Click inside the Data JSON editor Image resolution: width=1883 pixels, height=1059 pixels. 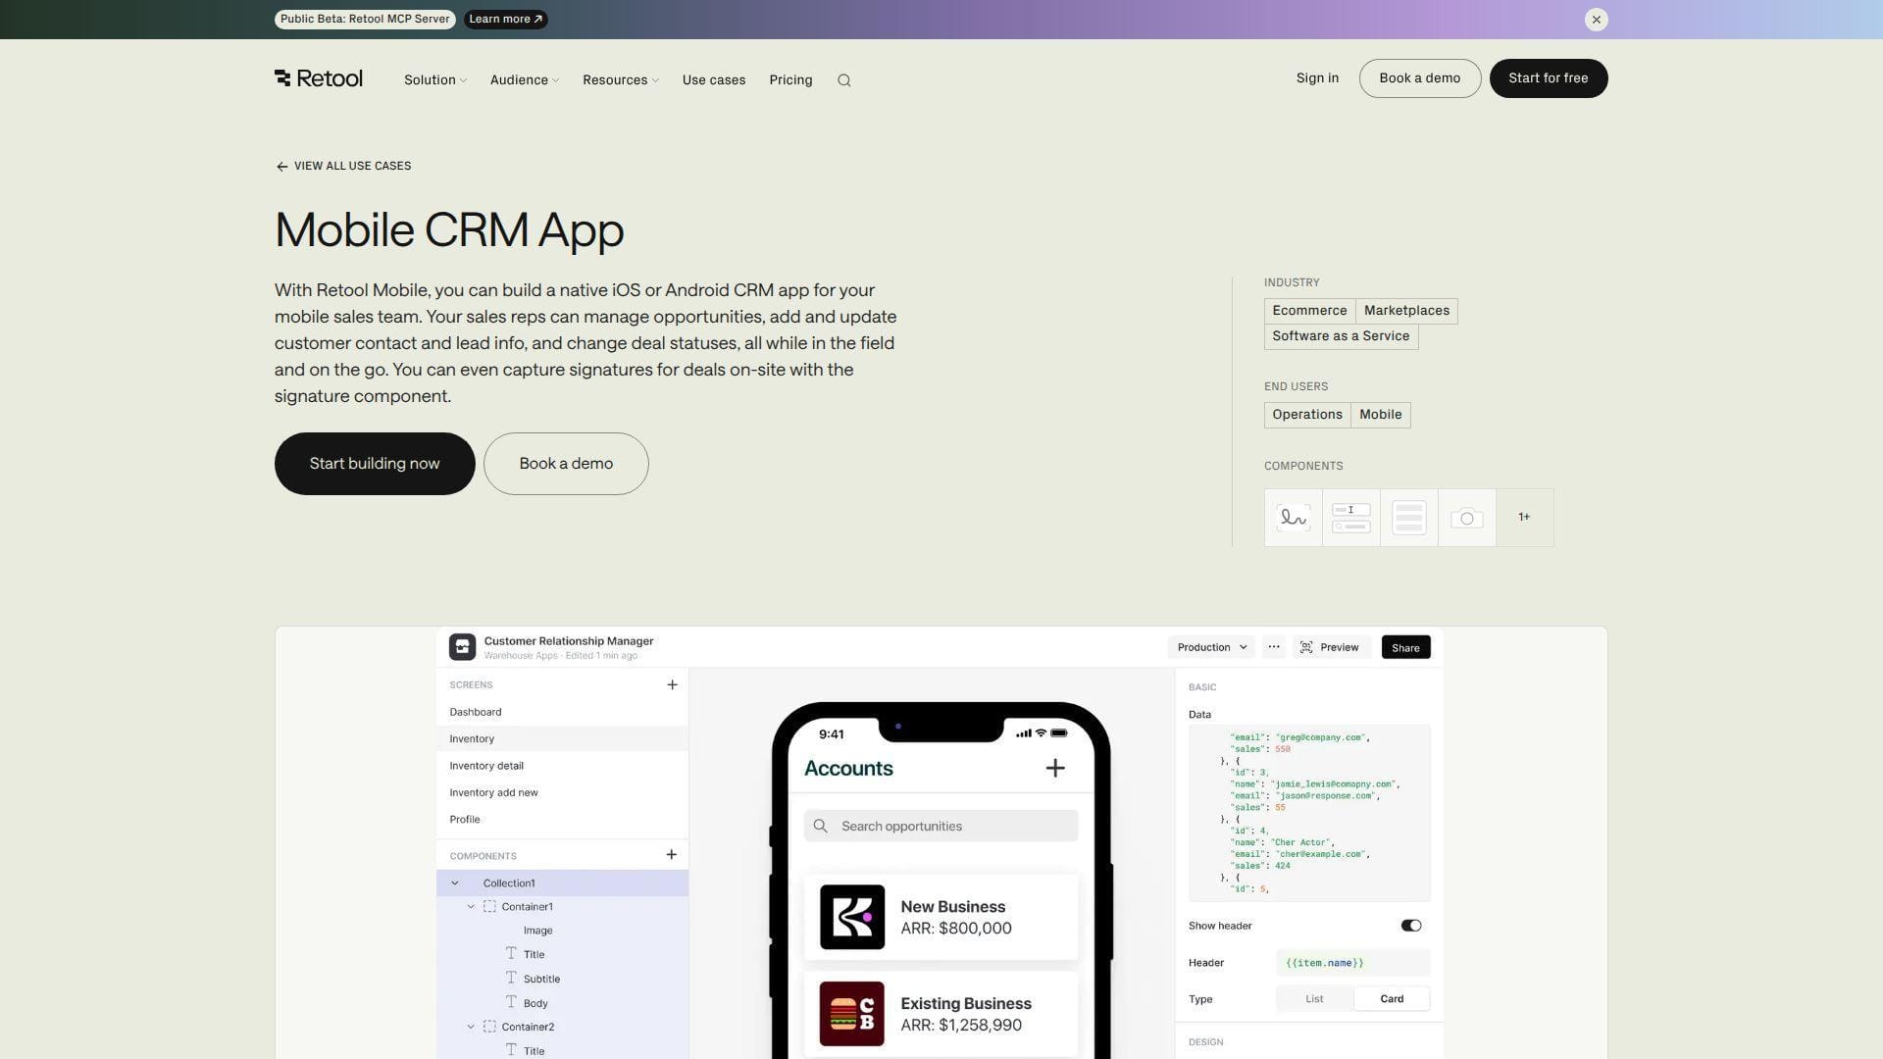click(1309, 813)
